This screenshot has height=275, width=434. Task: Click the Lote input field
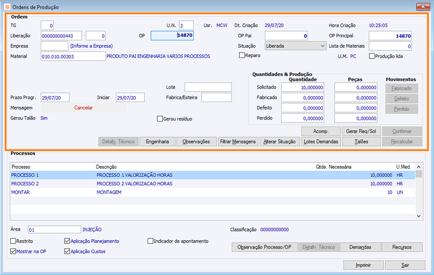coord(208,87)
